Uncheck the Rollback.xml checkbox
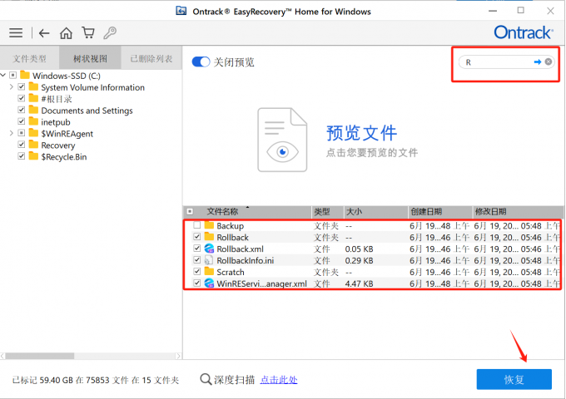Image resolution: width=566 pixels, height=399 pixels. pos(197,249)
